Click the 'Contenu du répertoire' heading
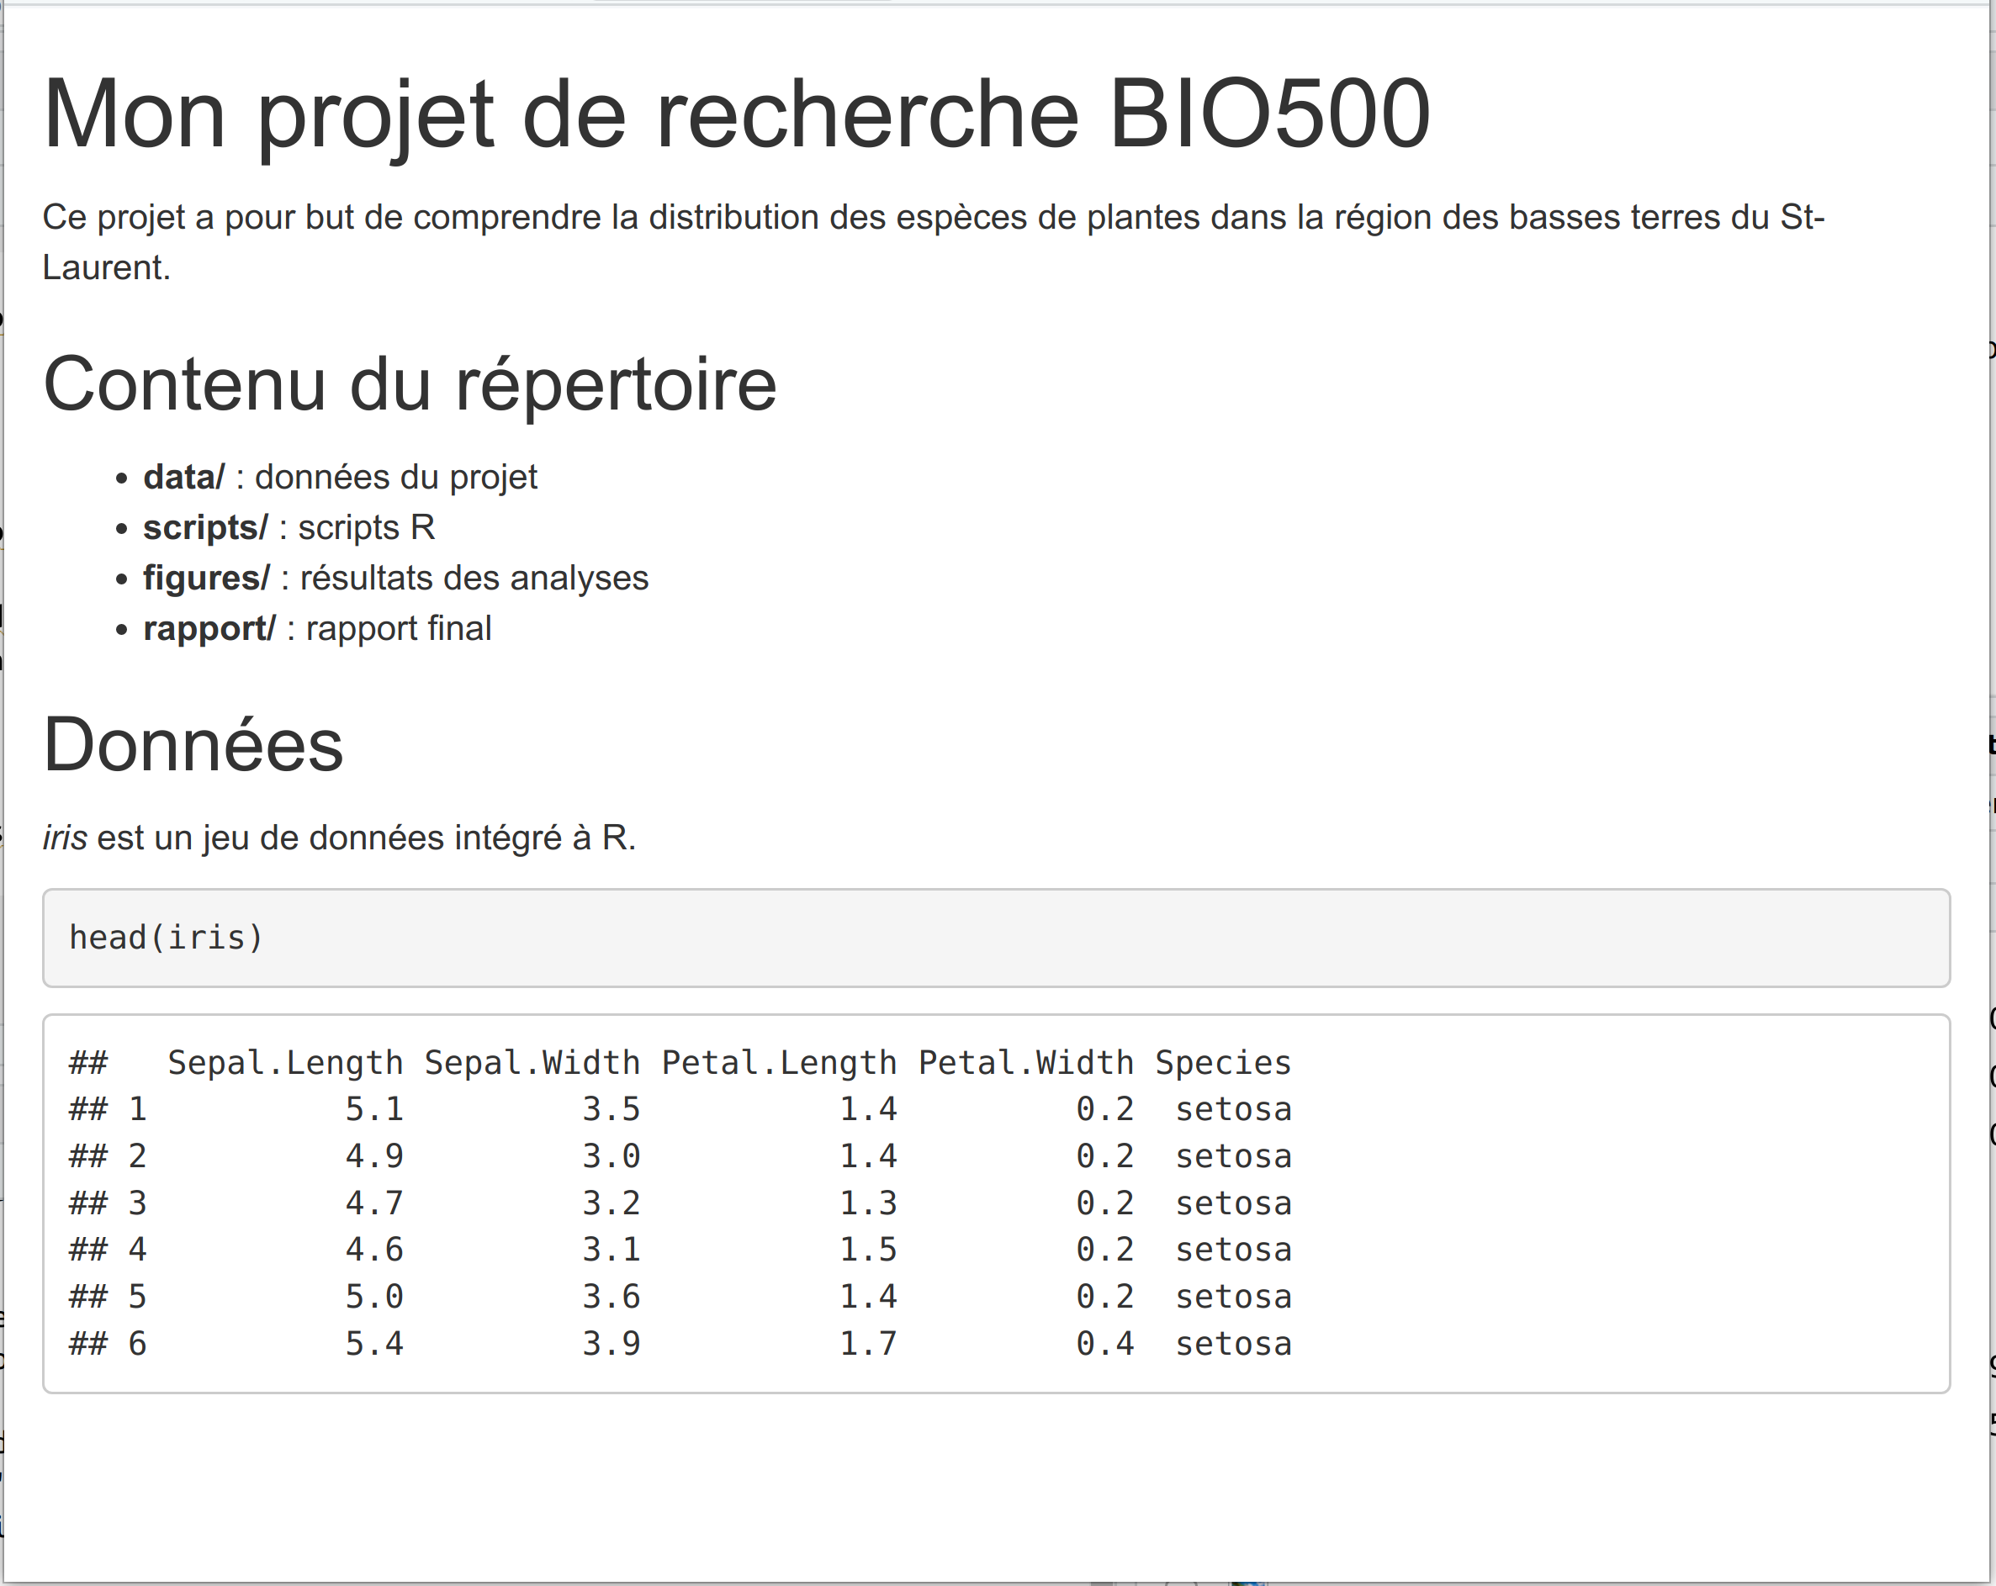Image resolution: width=1996 pixels, height=1586 pixels. pyautogui.click(x=410, y=384)
